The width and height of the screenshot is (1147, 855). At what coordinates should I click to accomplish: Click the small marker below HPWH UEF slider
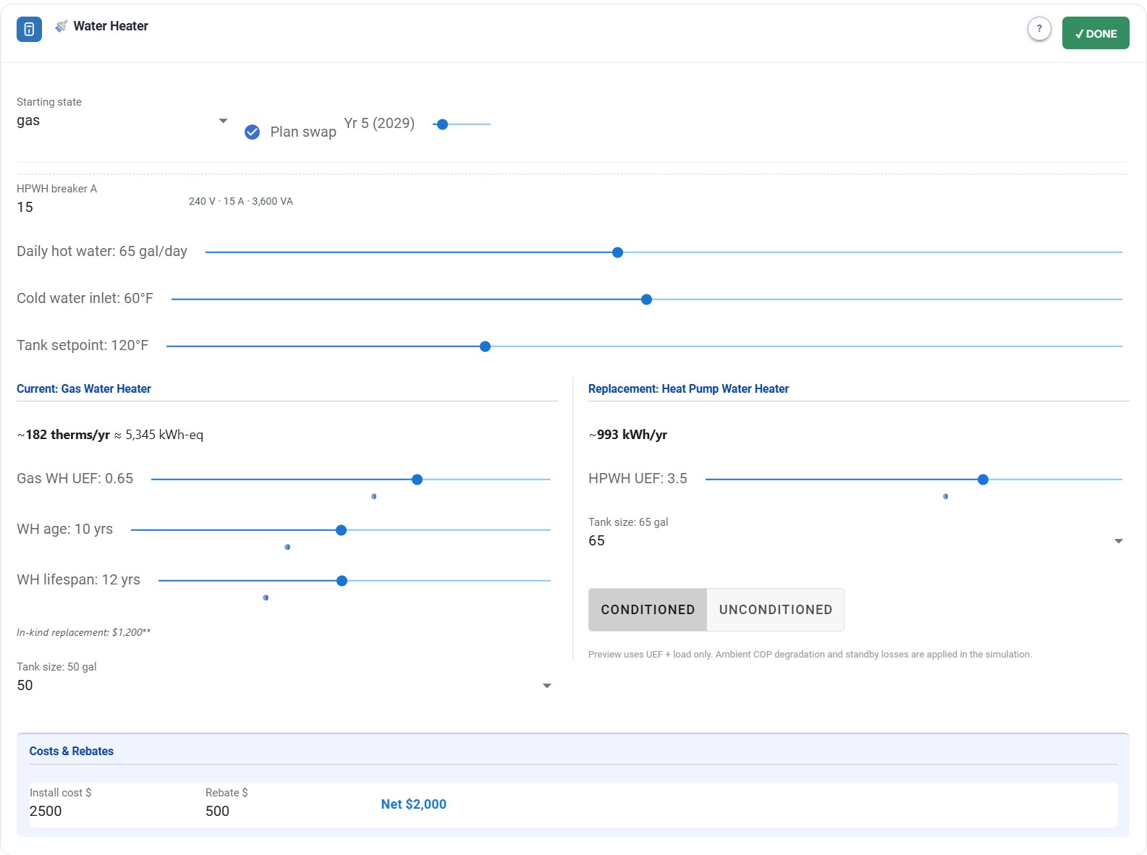[x=945, y=496]
